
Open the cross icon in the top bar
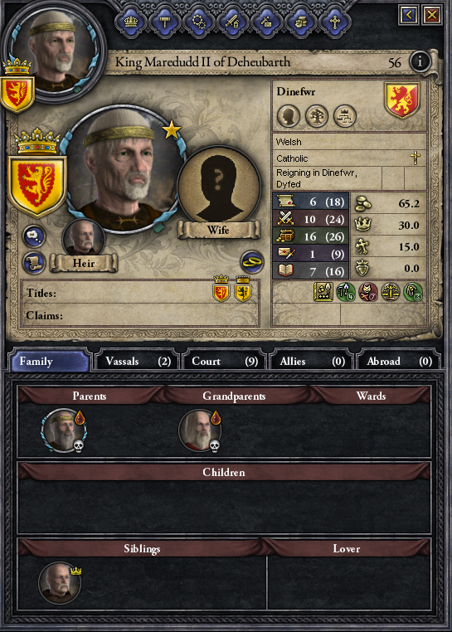(x=335, y=22)
